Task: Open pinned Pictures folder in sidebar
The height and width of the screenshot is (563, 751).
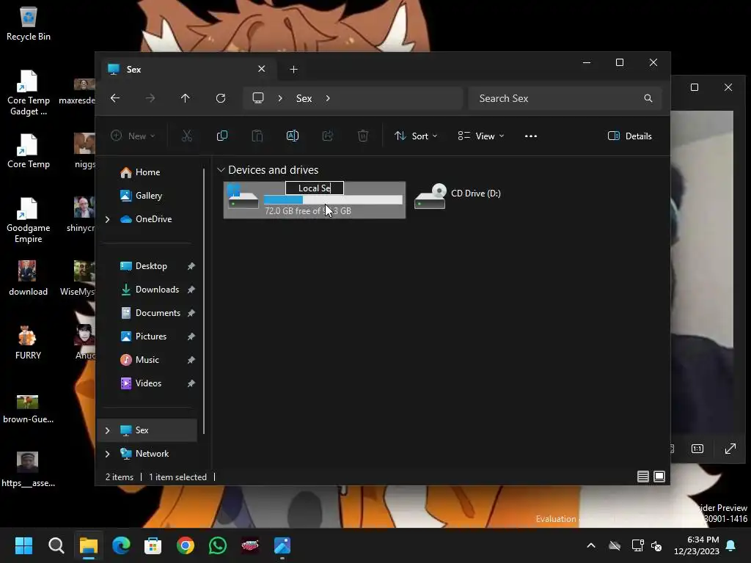Action: point(151,336)
